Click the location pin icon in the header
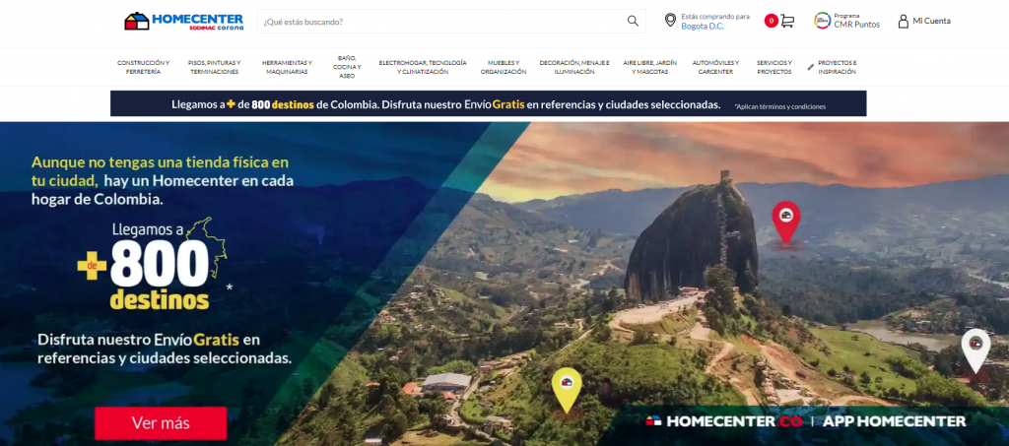 [x=670, y=21]
